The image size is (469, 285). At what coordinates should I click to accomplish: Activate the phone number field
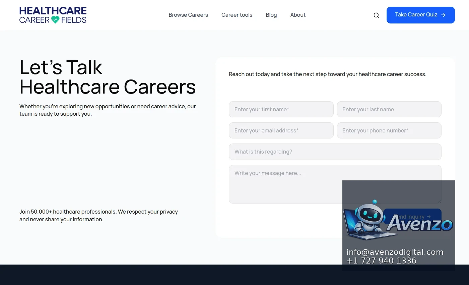[x=389, y=130]
